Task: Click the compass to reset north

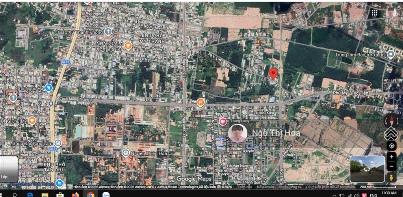Action: click(391, 120)
